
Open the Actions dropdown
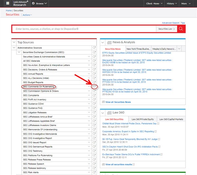(x=27, y=15)
